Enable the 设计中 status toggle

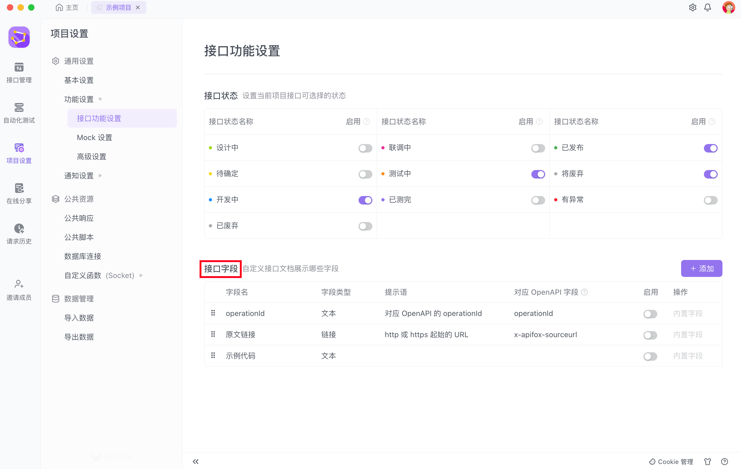[x=365, y=148]
